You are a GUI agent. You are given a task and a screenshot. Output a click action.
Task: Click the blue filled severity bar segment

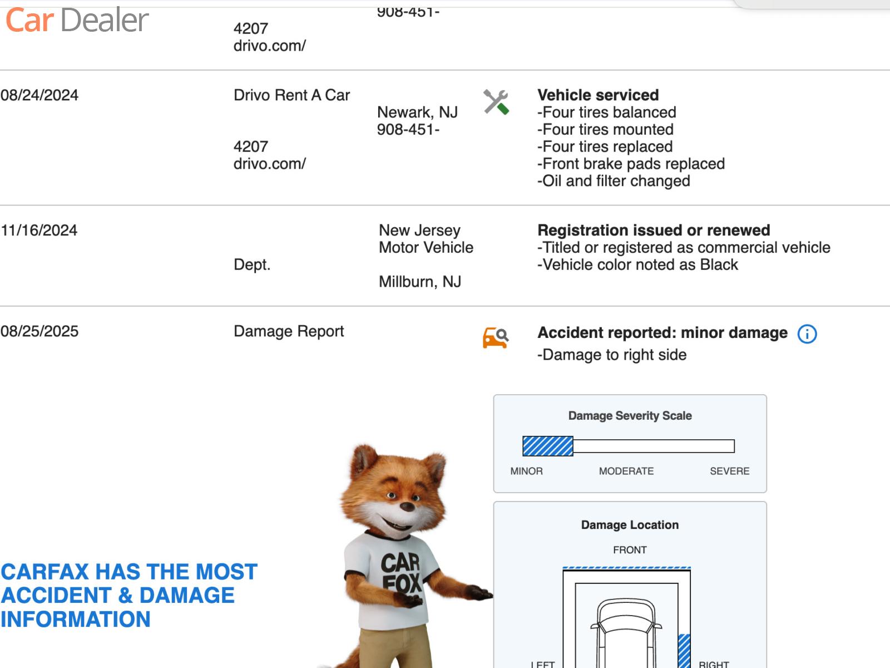(x=548, y=446)
